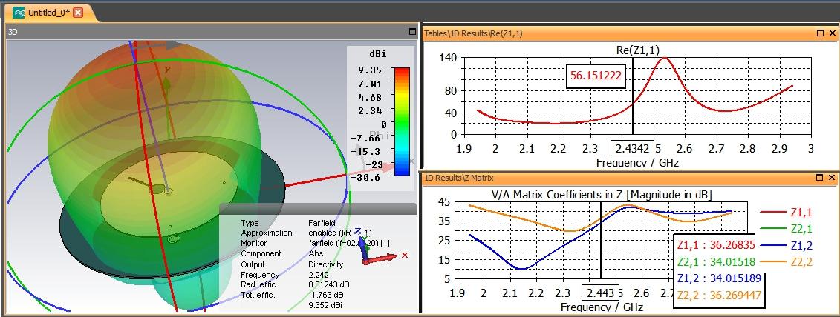
Task: Close the Re(Z1,1) results panel
Action: (832, 33)
